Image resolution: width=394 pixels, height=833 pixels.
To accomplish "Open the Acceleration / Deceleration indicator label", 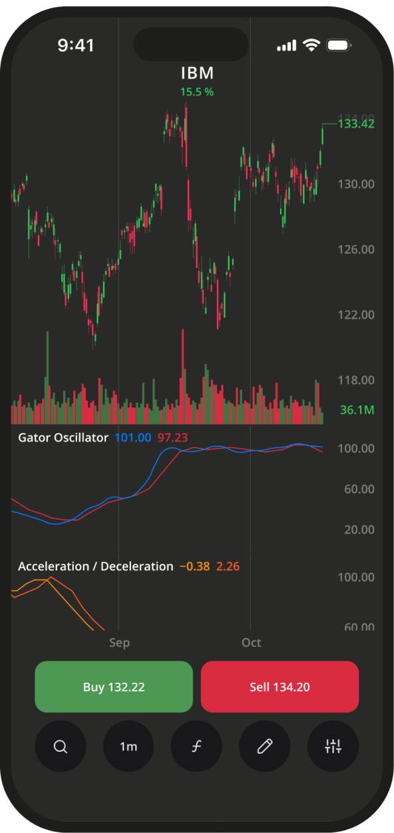I will click(95, 566).
